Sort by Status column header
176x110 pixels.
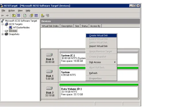pyautogui.click(x=85, y=26)
